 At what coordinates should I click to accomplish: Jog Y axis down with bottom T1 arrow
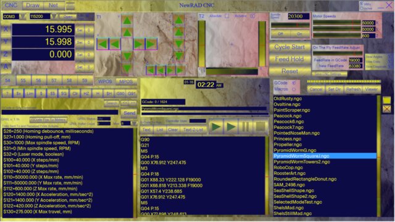(x=127, y=68)
